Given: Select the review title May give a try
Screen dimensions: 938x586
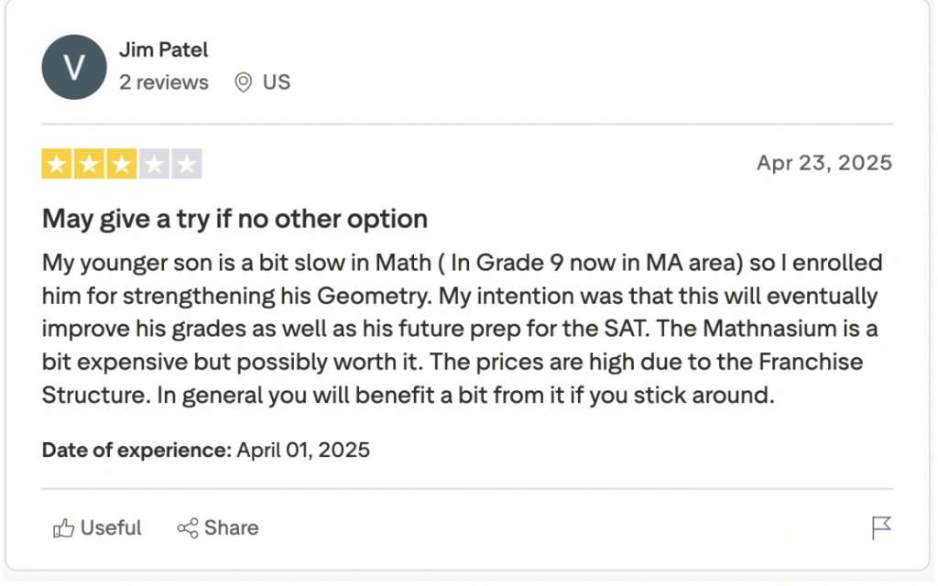Looking at the screenshot, I should pyautogui.click(x=234, y=219).
